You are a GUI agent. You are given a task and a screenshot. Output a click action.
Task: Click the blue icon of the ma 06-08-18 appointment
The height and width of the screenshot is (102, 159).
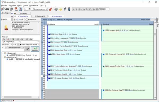click(x=7, y=55)
